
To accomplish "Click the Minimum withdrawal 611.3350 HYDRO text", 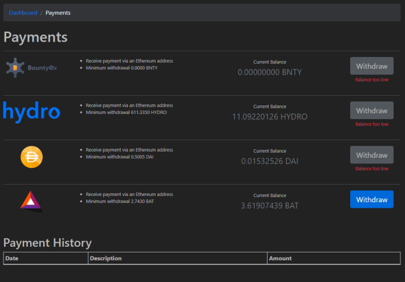I will 126,112.
